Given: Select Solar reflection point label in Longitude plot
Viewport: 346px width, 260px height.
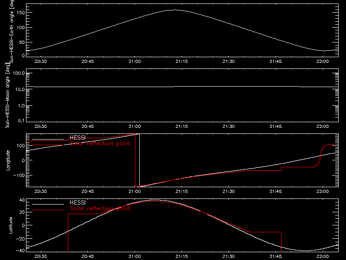Looking at the screenshot, I should tap(100, 143).
